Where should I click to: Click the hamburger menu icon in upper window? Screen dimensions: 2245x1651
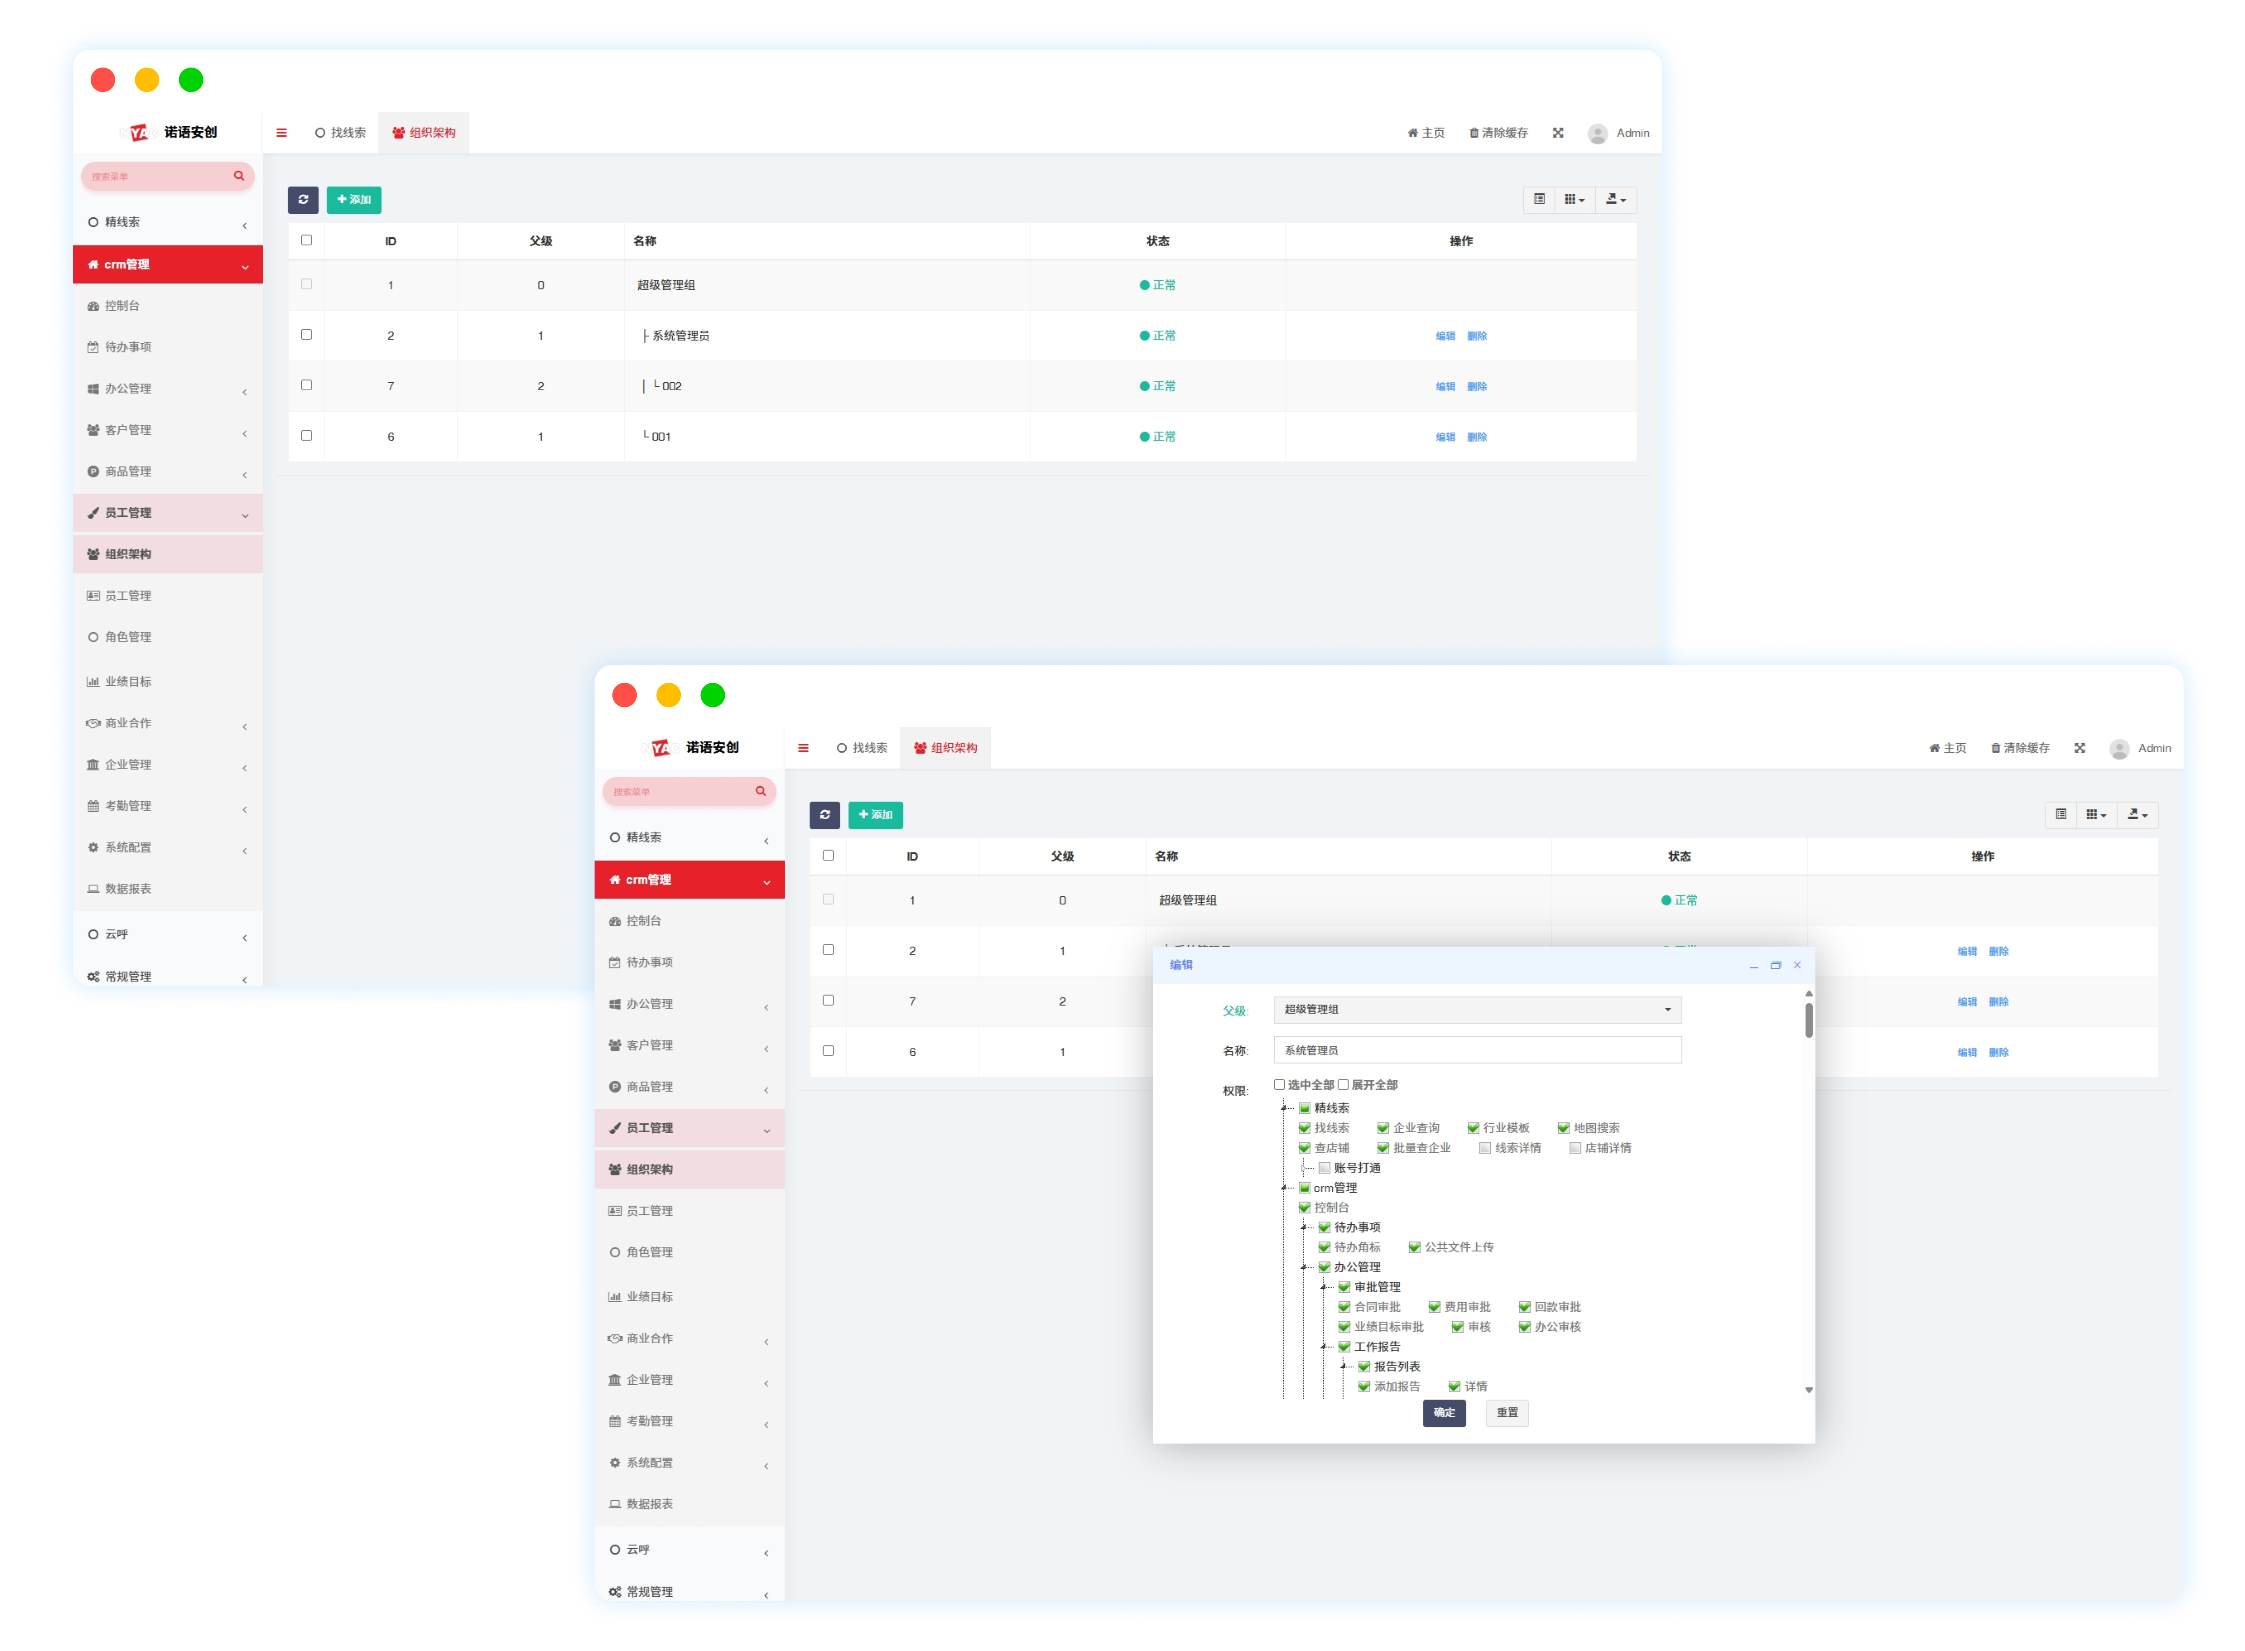tap(282, 133)
